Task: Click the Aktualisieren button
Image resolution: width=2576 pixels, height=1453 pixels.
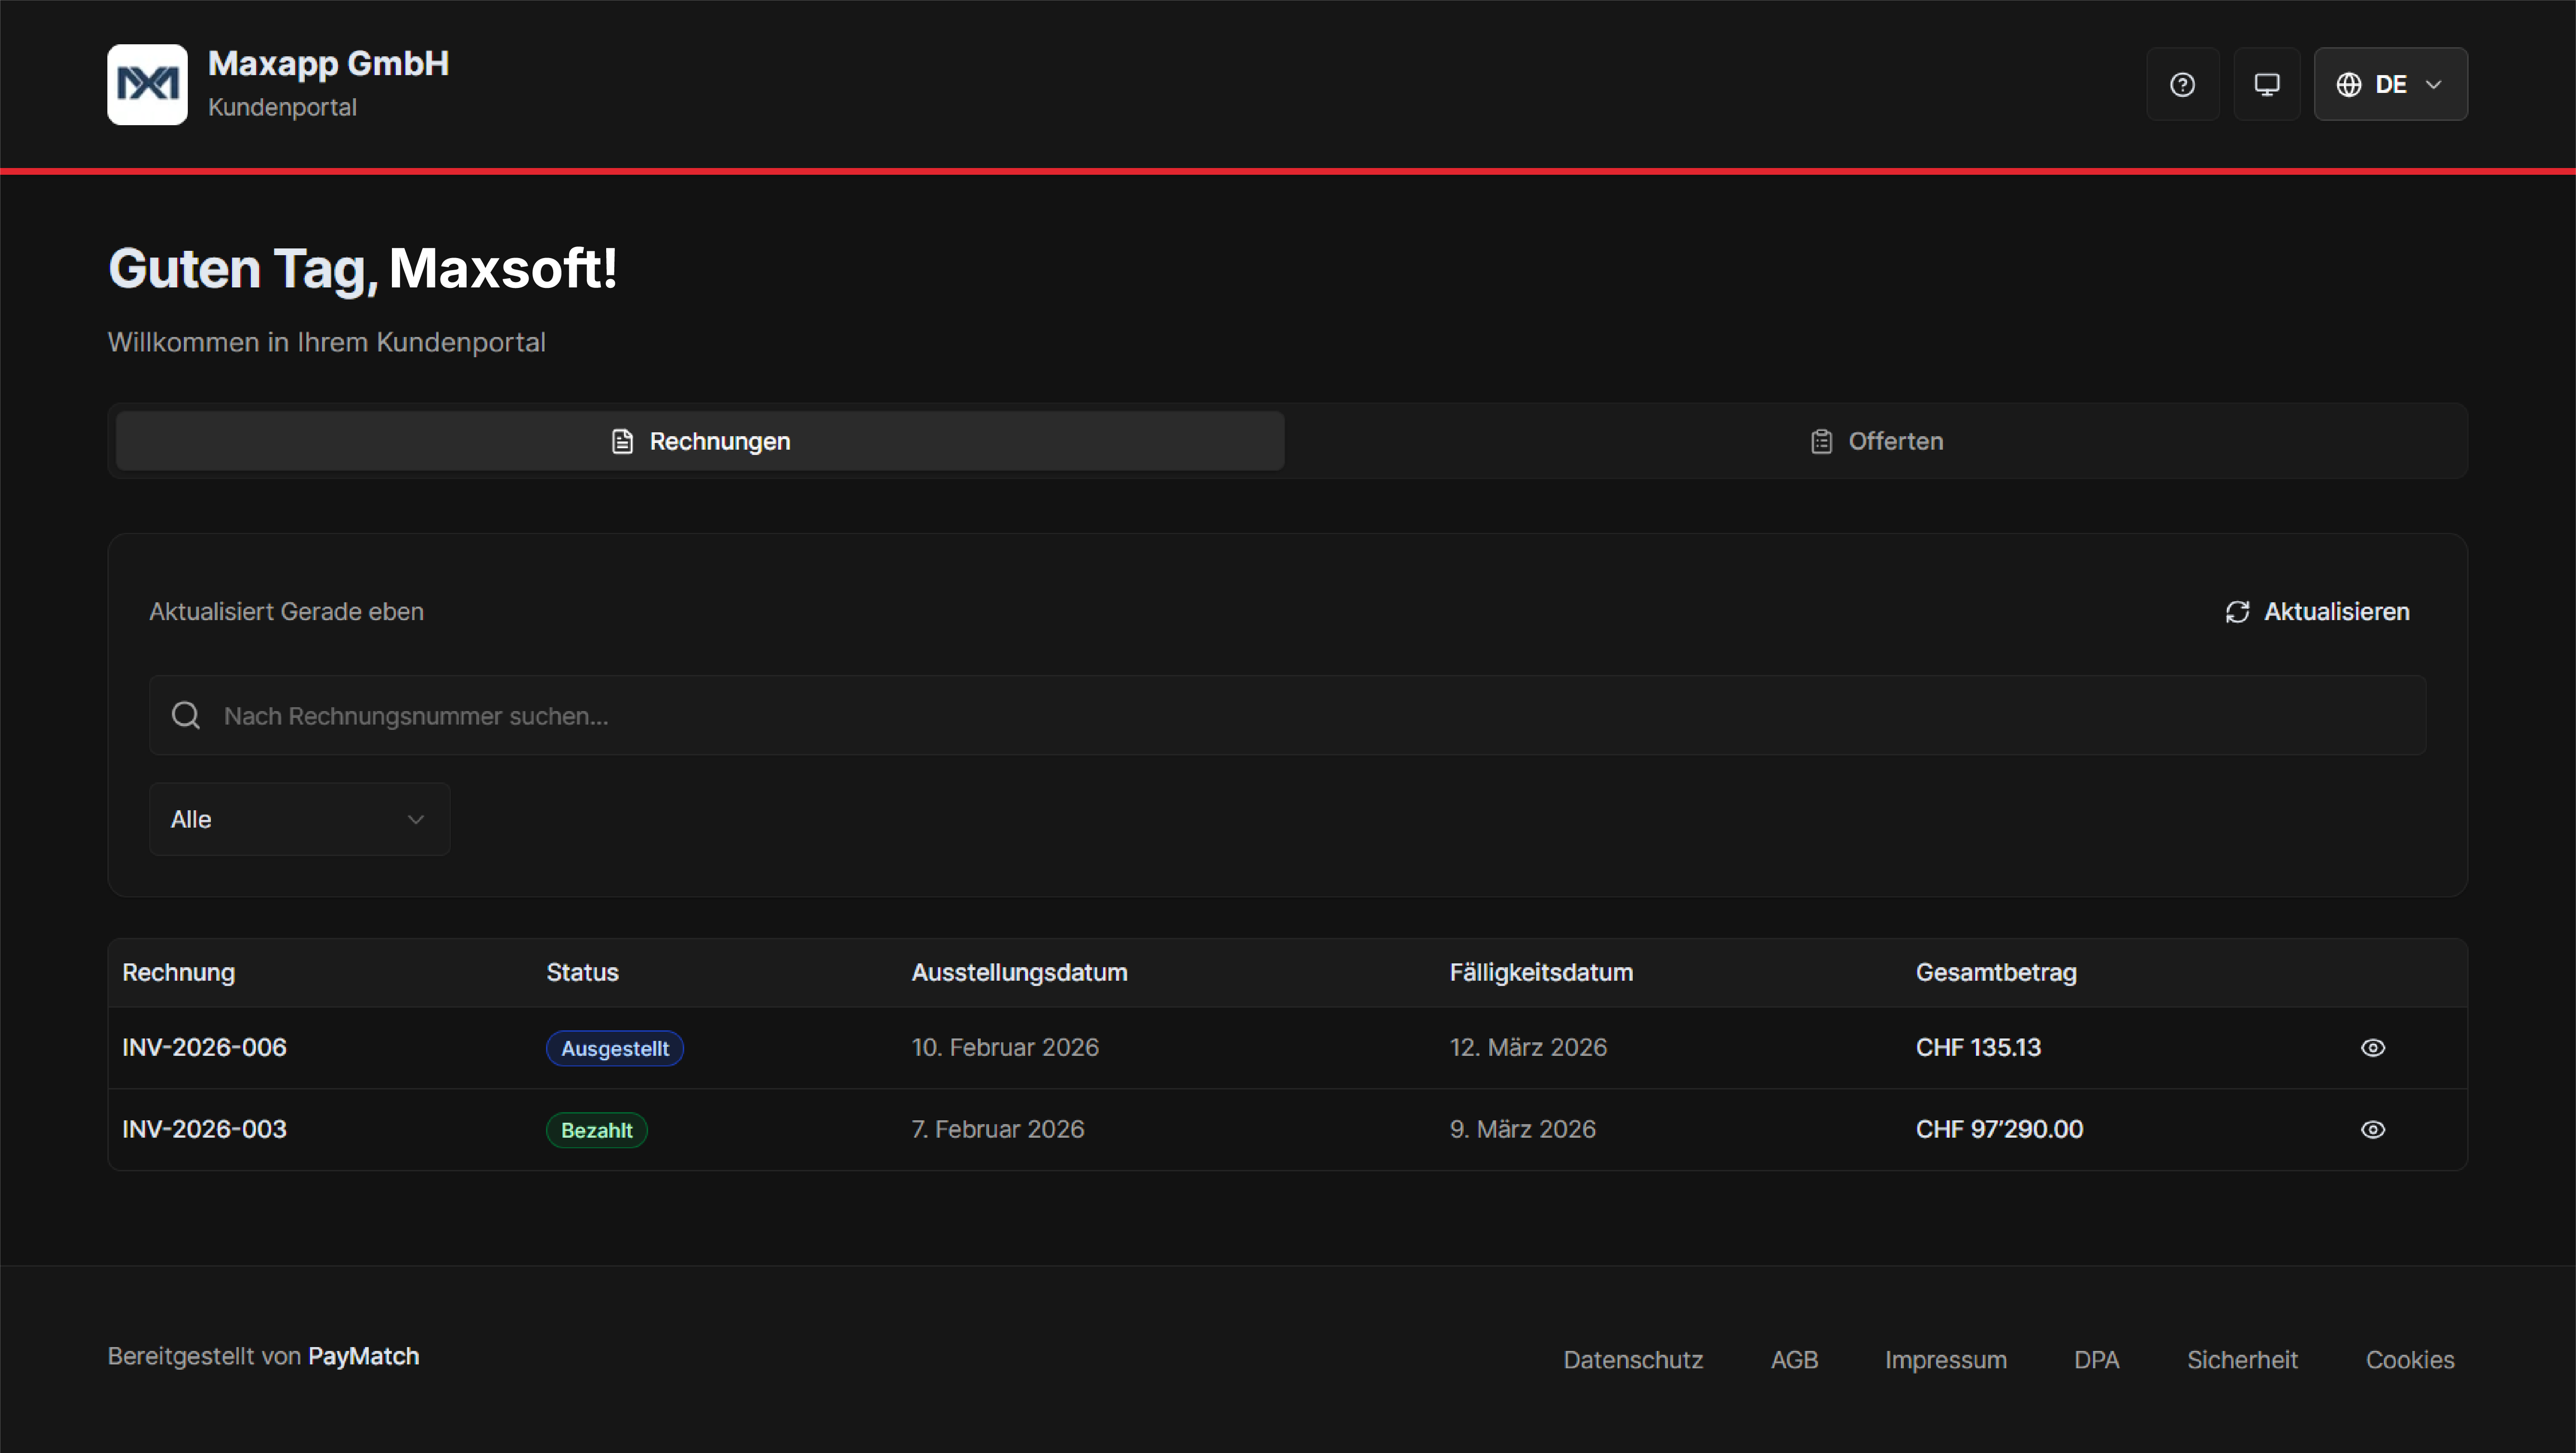Action: [x=2318, y=611]
